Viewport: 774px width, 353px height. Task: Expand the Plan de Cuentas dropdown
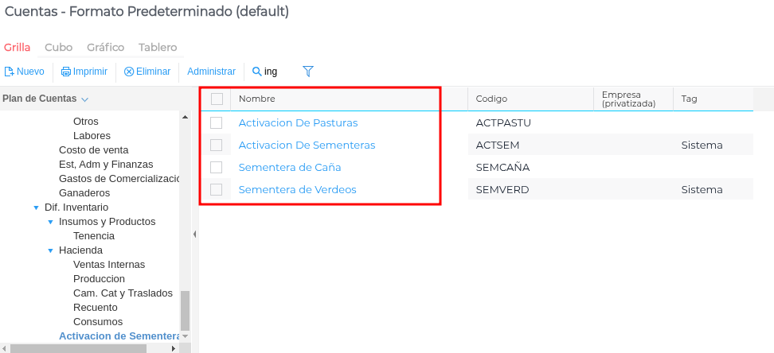click(x=84, y=99)
